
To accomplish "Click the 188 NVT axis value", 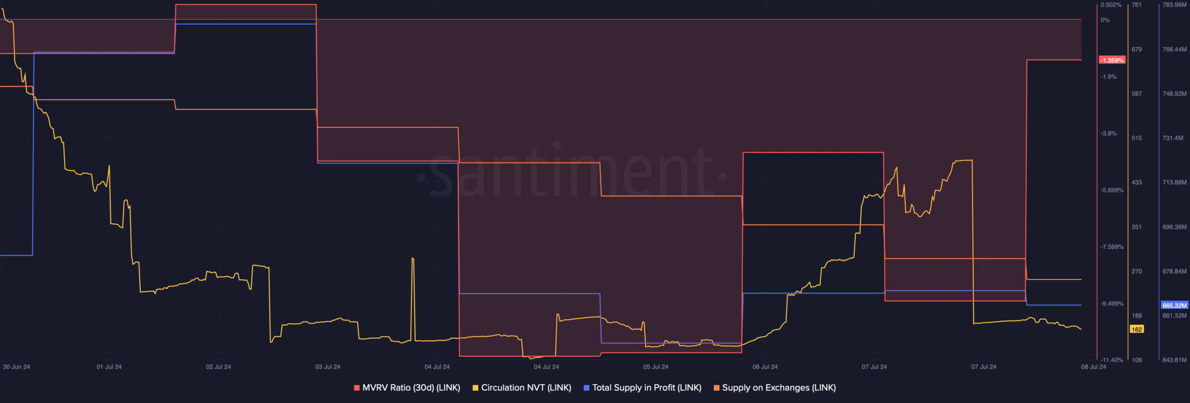I will click(1137, 316).
